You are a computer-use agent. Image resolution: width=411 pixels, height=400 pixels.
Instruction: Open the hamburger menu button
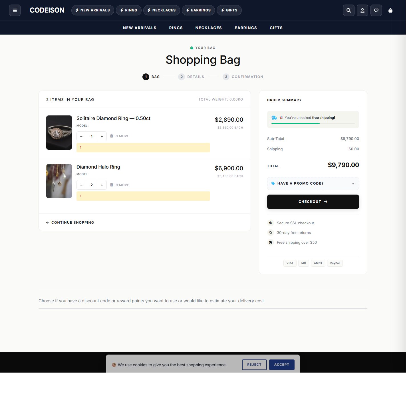point(15,10)
